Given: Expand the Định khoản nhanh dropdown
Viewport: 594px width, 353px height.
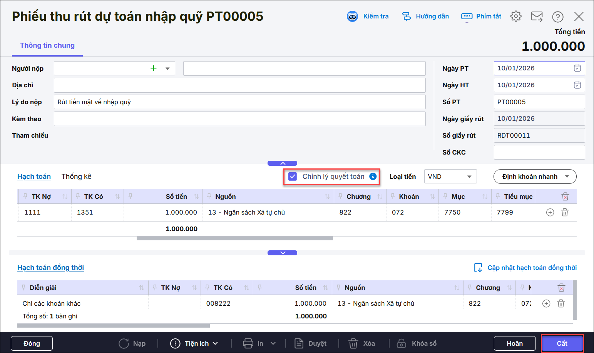Looking at the screenshot, I should (x=567, y=176).
